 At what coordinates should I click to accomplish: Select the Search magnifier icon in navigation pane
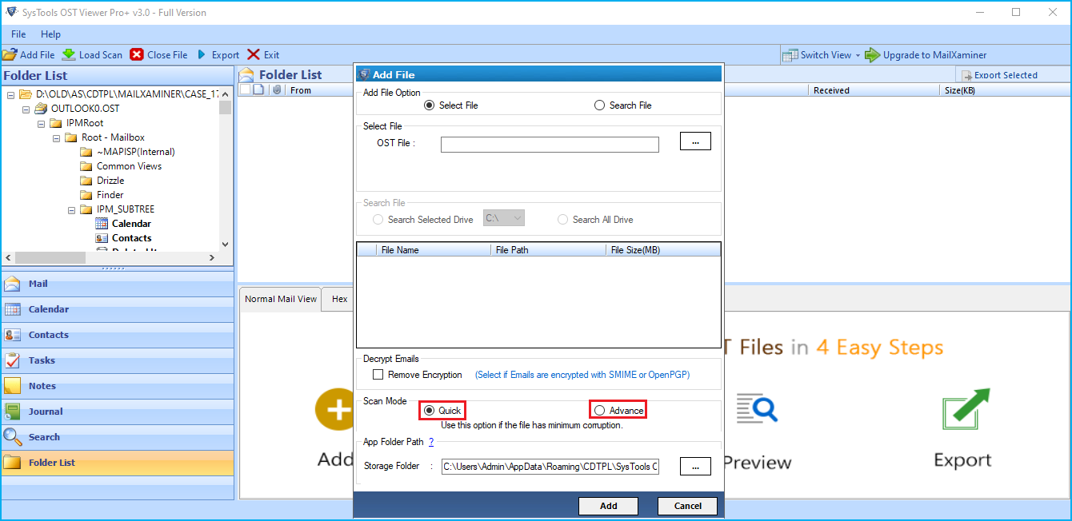[13, 437]
